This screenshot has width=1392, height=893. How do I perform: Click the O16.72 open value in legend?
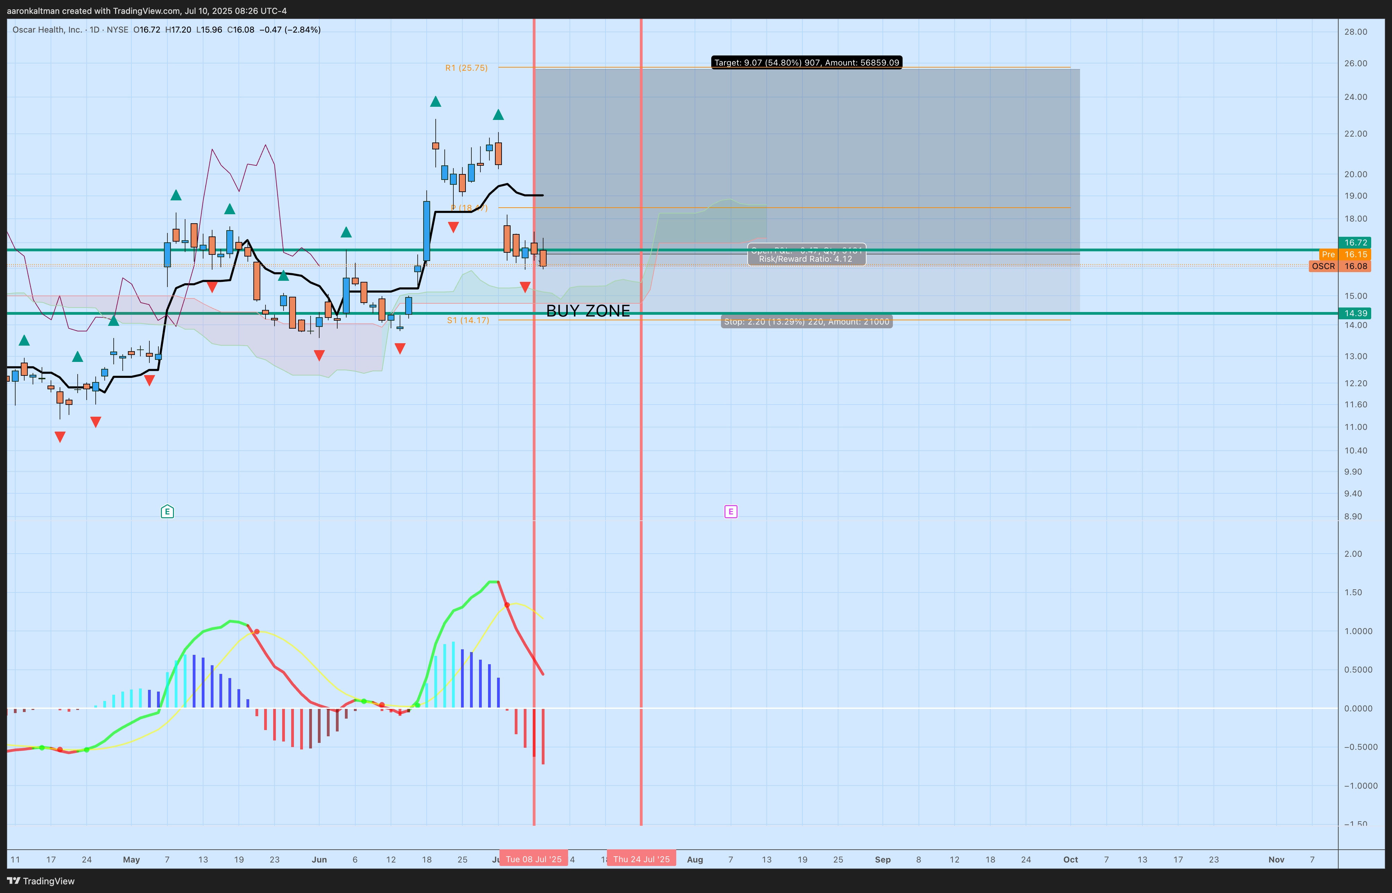click(x=147, y=29)
